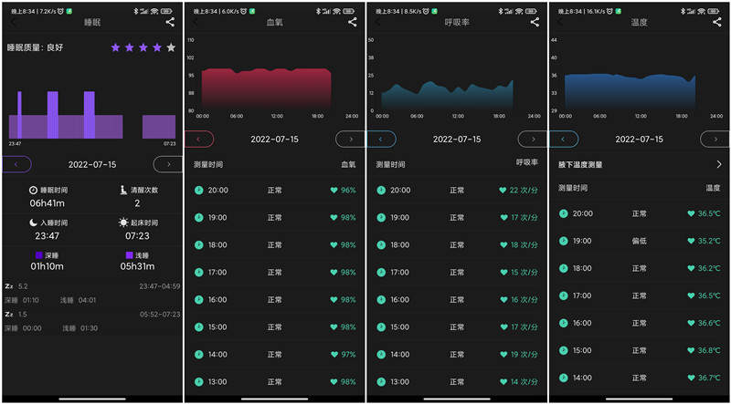Select the 05h31m light sleep value
Viewport: 731px width, 404px height.
point(138,266)
